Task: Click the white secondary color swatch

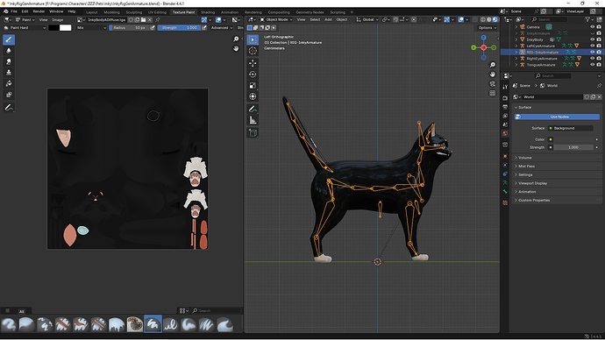Action: tap(66, 28)
